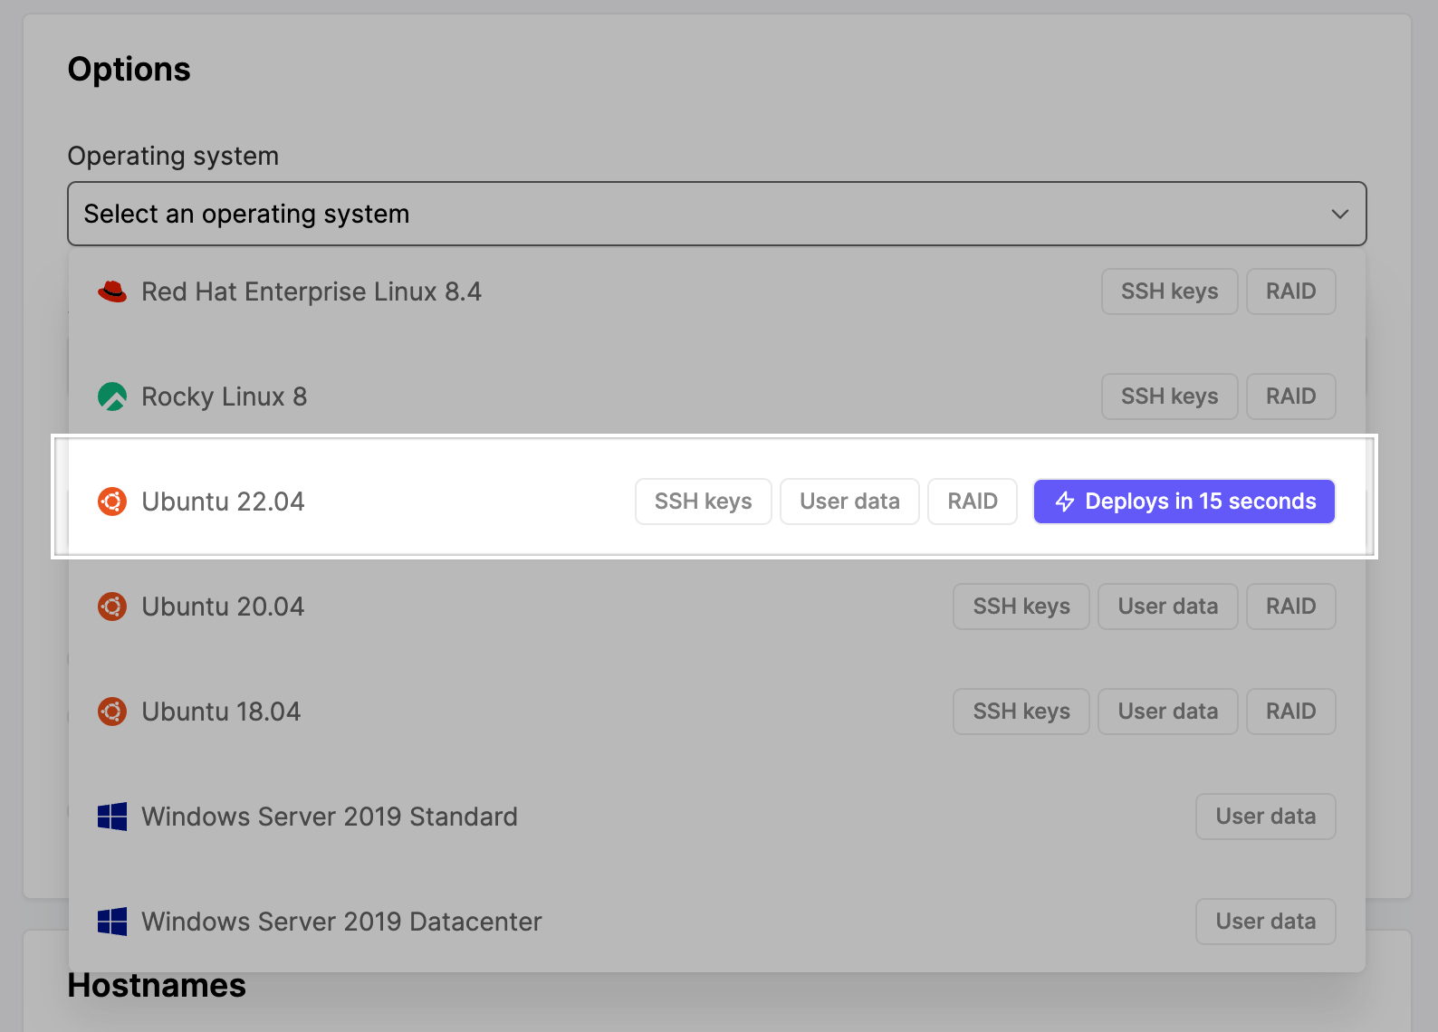The width and height of the screenshot is (1438, 1032).
Task: Select Ubuntu 22.04 option
Action: coord(716,502)
